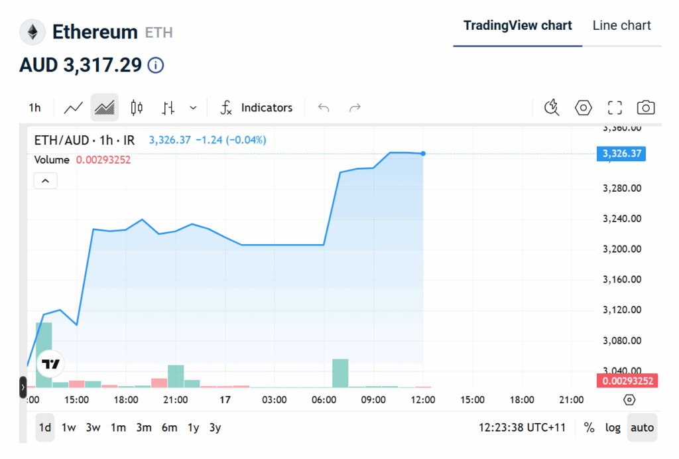Collapse the Volume indicator panel
Viewport: 679px width, 459px height.
[45, 180]
